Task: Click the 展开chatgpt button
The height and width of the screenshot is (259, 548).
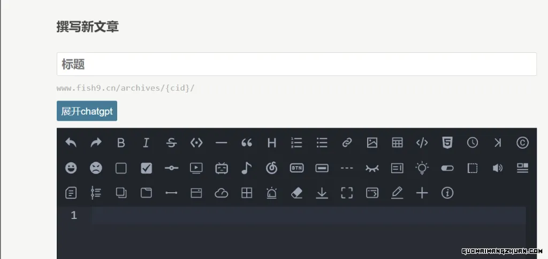Action: [x=87, y=111]
